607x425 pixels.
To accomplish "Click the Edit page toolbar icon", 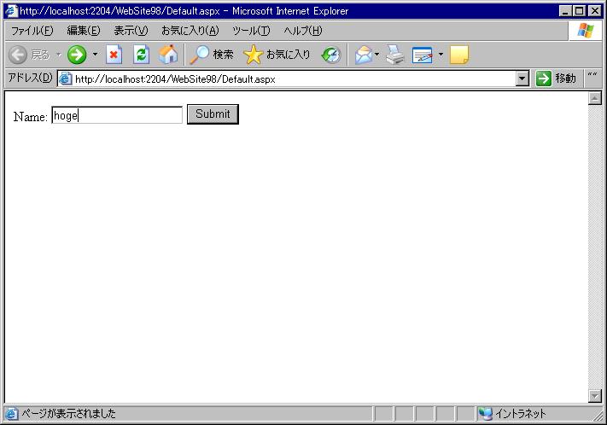I will (x=423, y=55).
